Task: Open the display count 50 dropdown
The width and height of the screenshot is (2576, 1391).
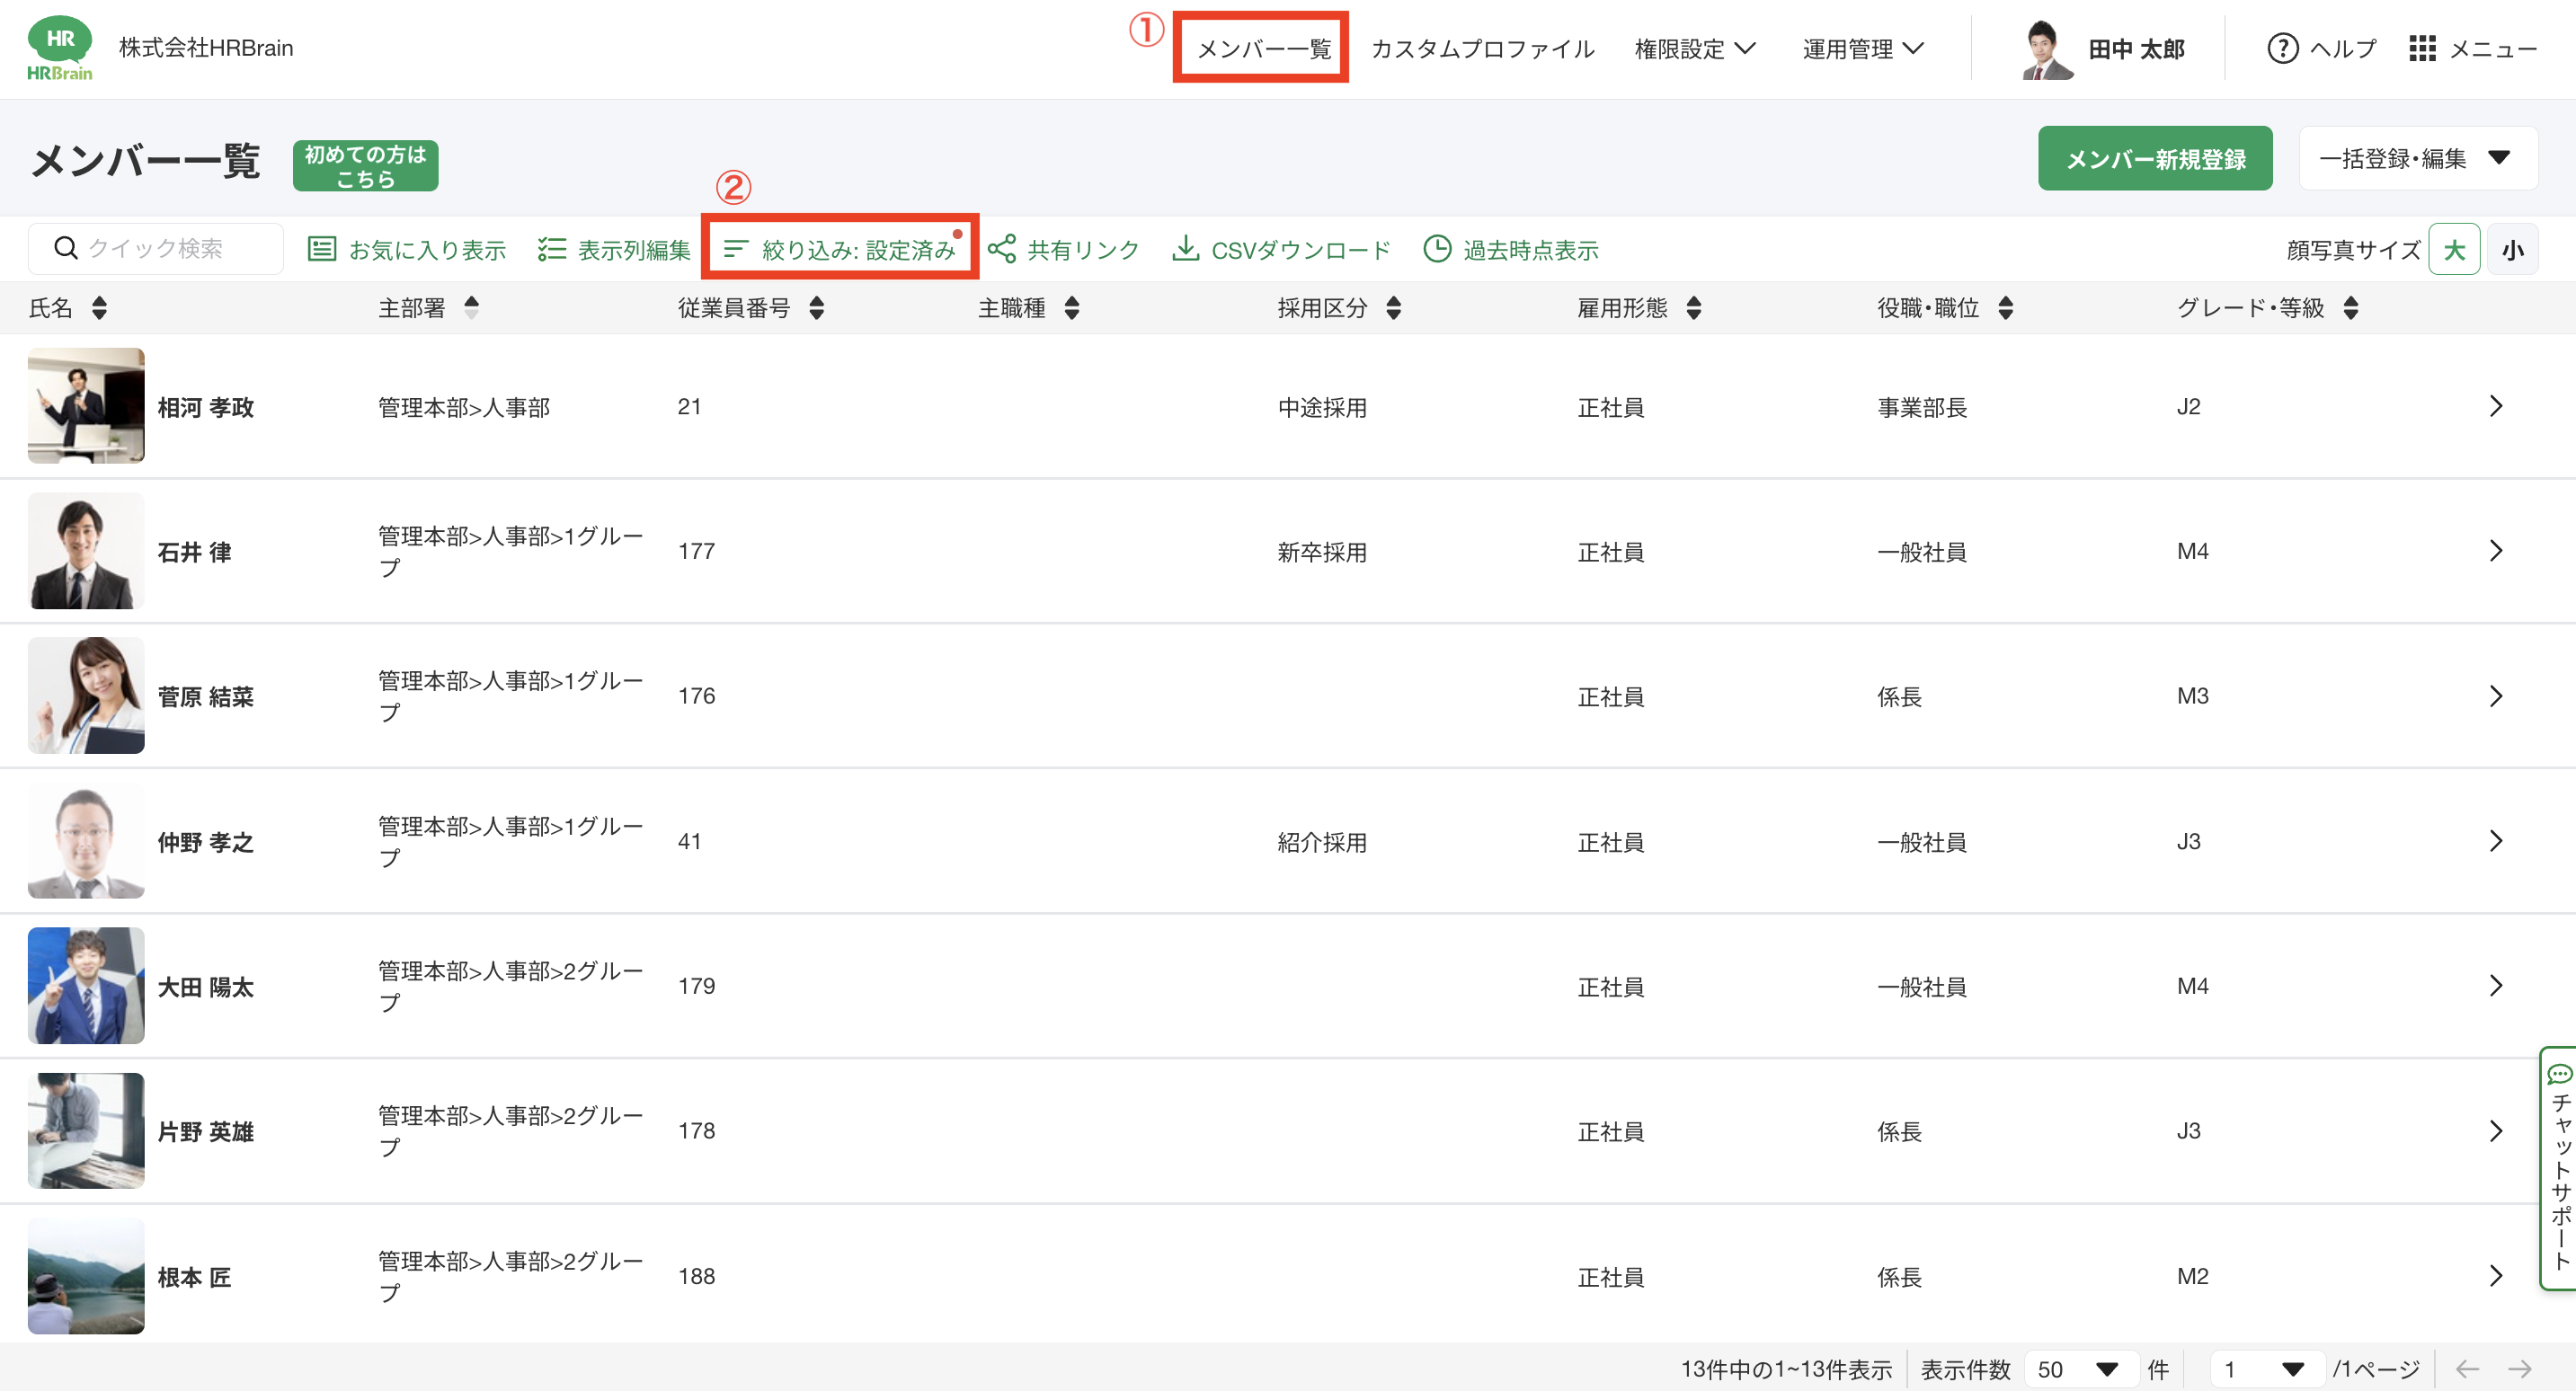Action: pyautogui.click(x=2079, y=1369)
